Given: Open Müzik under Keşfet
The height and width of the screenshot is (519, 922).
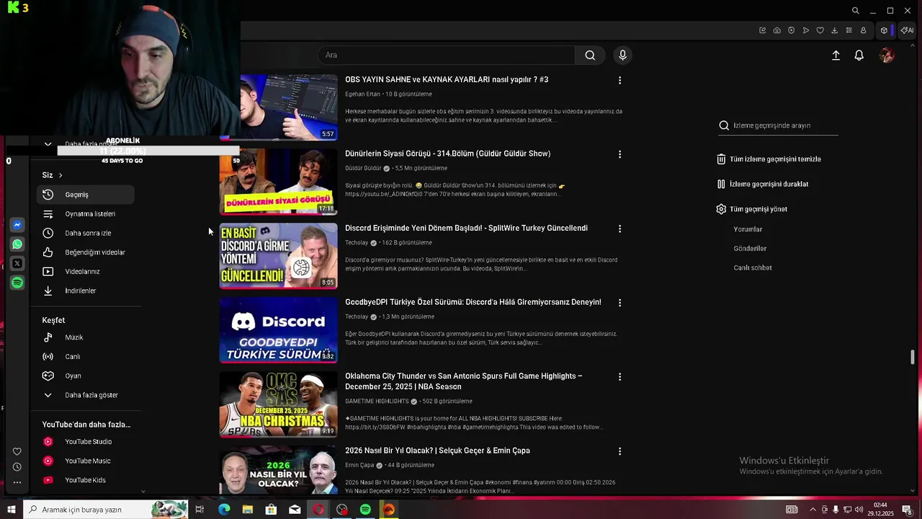Looking at the screenshot, I should pyautogui.click(x=85, y=337).
